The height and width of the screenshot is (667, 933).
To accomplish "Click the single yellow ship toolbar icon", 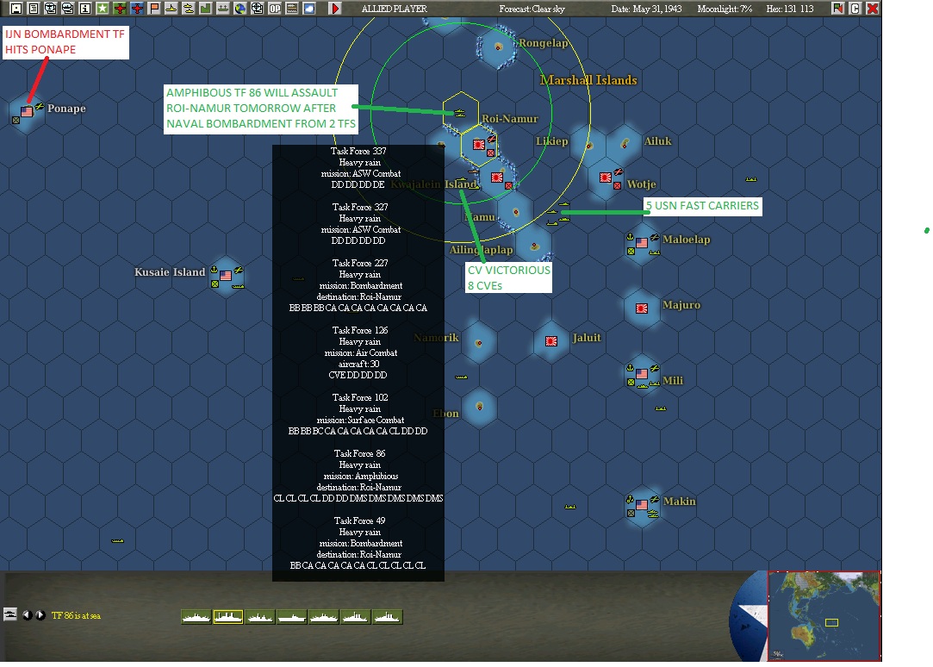I will coord(171,9).
